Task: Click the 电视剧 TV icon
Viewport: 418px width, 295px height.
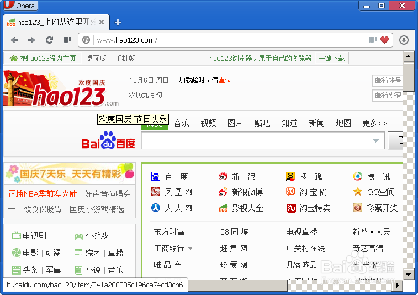Action: [16, 235]
